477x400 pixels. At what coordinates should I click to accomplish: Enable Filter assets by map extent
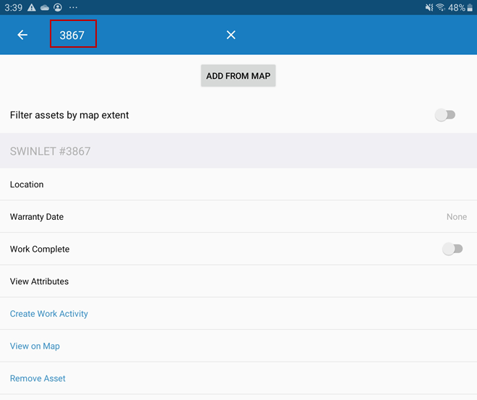[445, 115]
